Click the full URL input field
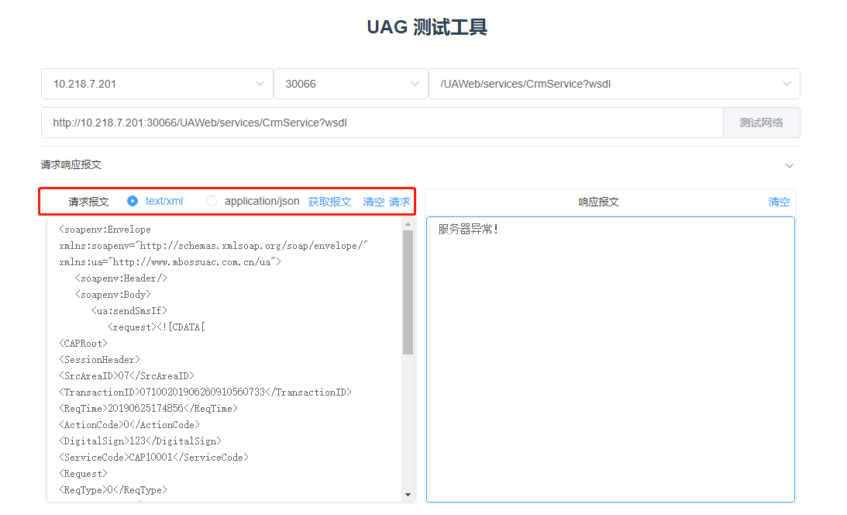This screenshot has width=847, height=515. (x=382, y=123)
